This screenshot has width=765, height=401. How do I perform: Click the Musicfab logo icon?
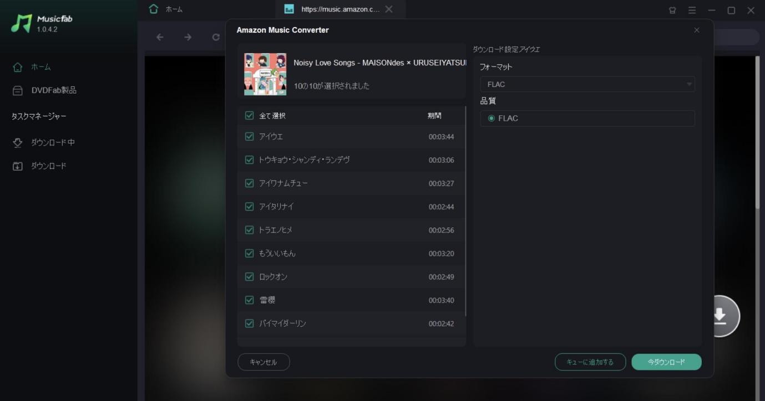(22, 23)
